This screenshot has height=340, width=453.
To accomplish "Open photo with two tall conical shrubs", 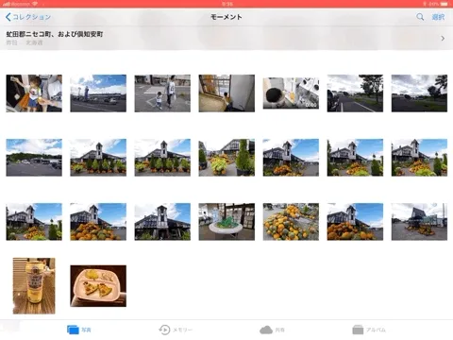I will point(226,158).
